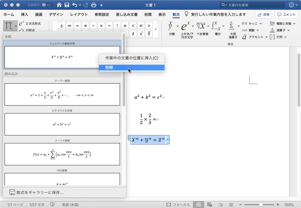Select the フーリエ級数 equation thumbnail
Viewport: 301px width, 208px height.
pos(62,154)
